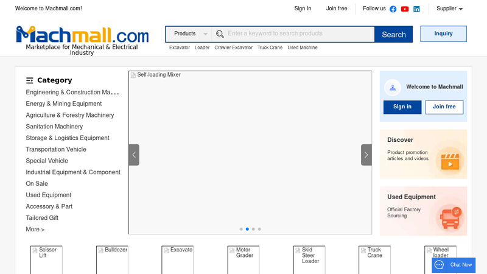This screenshot has width=487, height=274.
Task: Open Engineering & Construction Machinery category
Action: point(72,93)
